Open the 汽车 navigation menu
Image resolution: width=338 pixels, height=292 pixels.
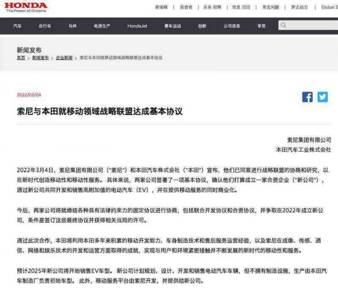coord(17,26)
